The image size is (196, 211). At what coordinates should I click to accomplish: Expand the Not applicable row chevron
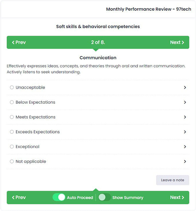pyautogui.click(x=185, y=162)
